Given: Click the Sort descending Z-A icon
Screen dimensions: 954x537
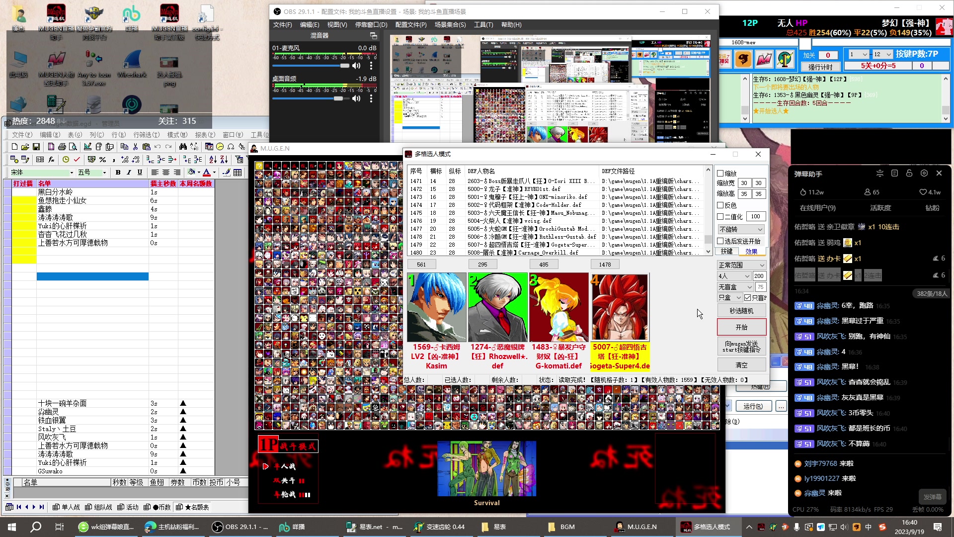Looking at the screenshot, I should tap(224, 160).
